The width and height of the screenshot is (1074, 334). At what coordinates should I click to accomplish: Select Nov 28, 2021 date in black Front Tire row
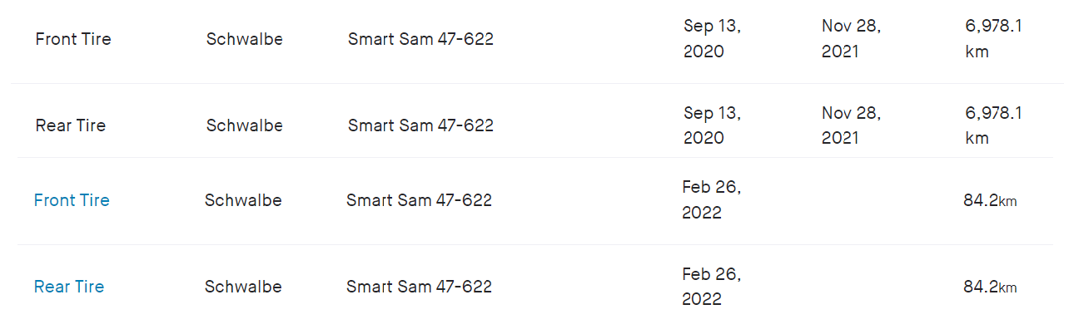[851, 39]
